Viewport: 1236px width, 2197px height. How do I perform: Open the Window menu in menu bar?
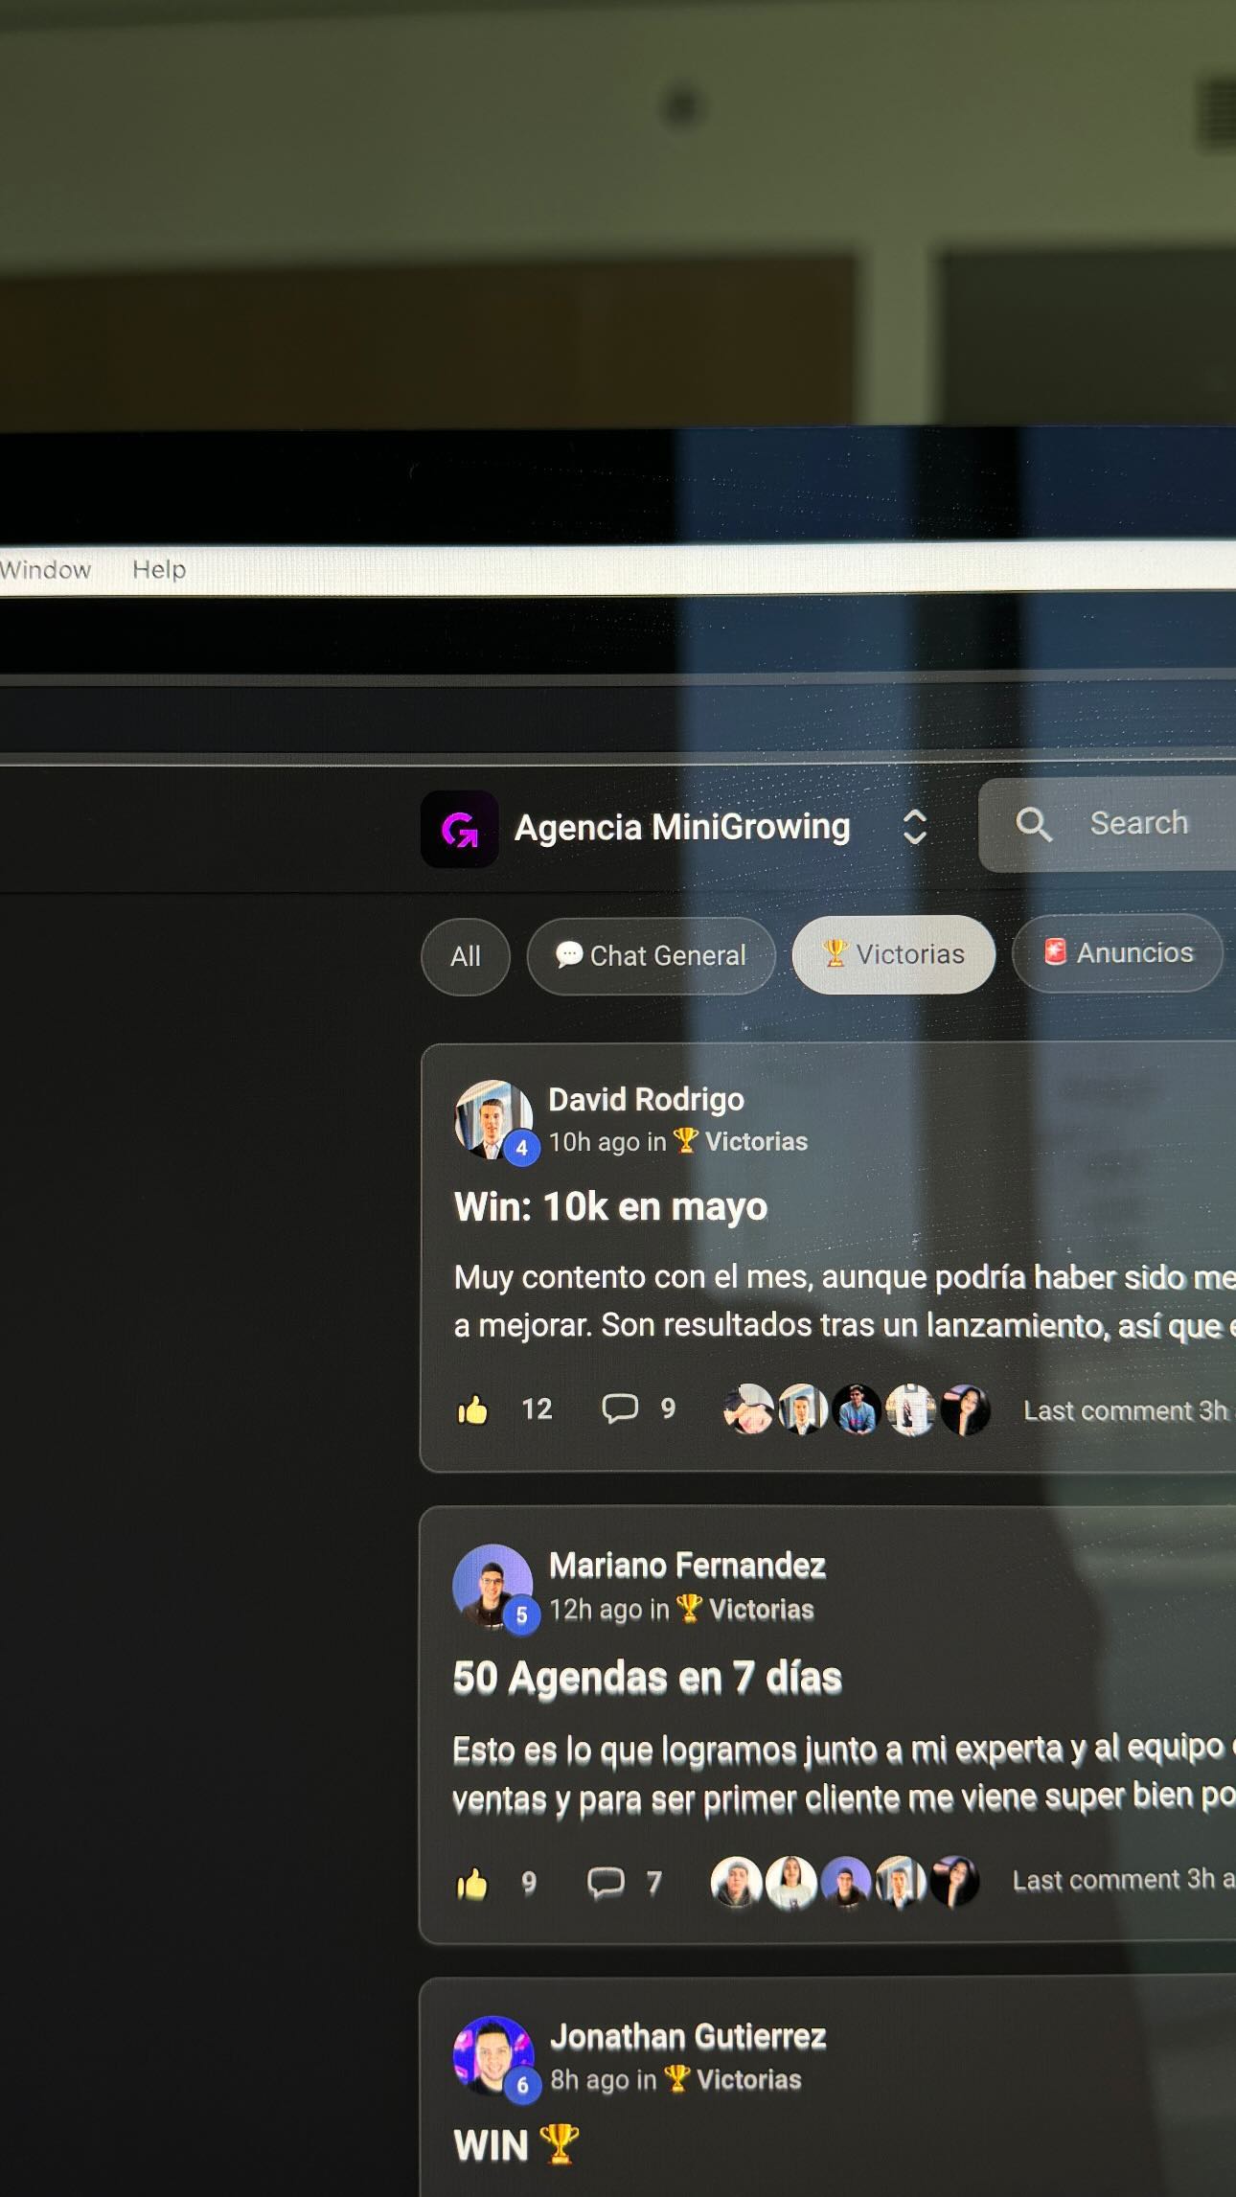[45, 569]
